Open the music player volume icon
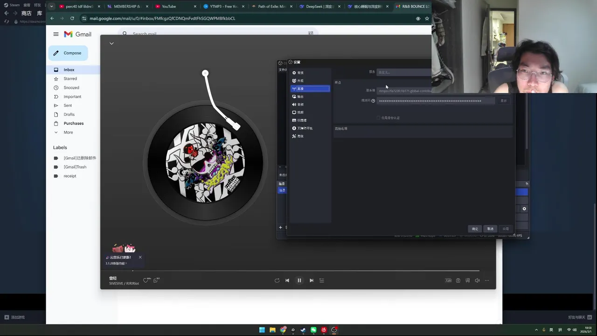Image resolution: width=597 pixels, height=336 pixels. pos(477,280)
